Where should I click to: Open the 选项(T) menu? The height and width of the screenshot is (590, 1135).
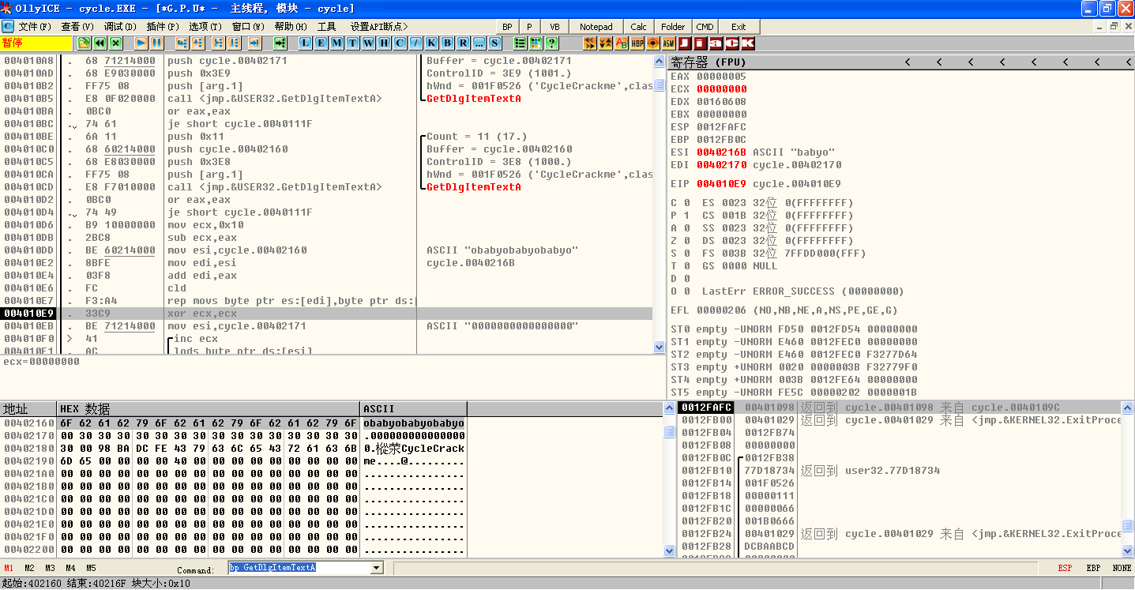coord(205,27)
